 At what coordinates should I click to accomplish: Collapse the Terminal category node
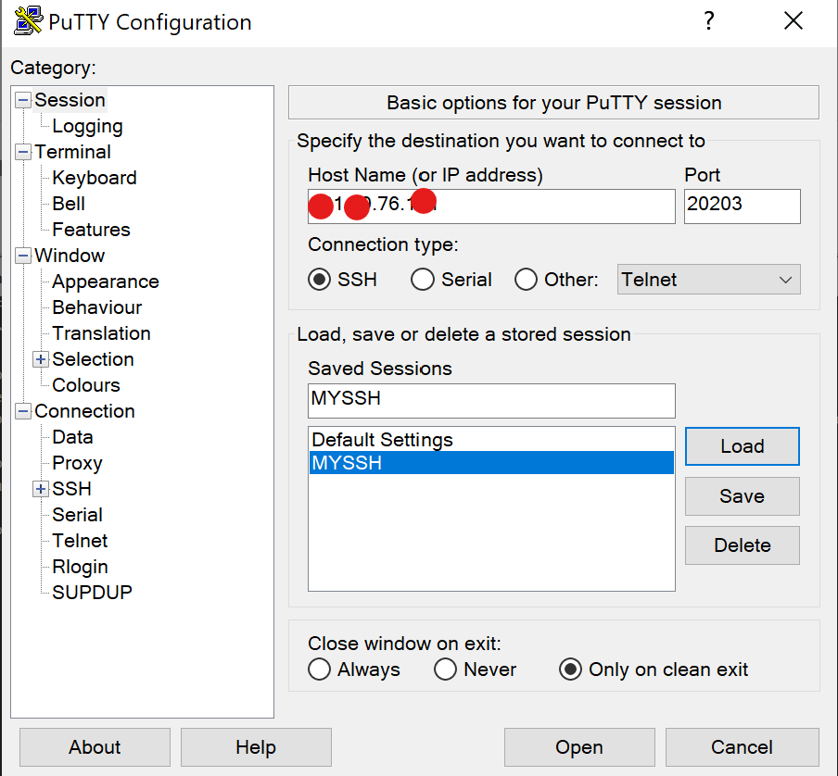(x=22, y=152)
